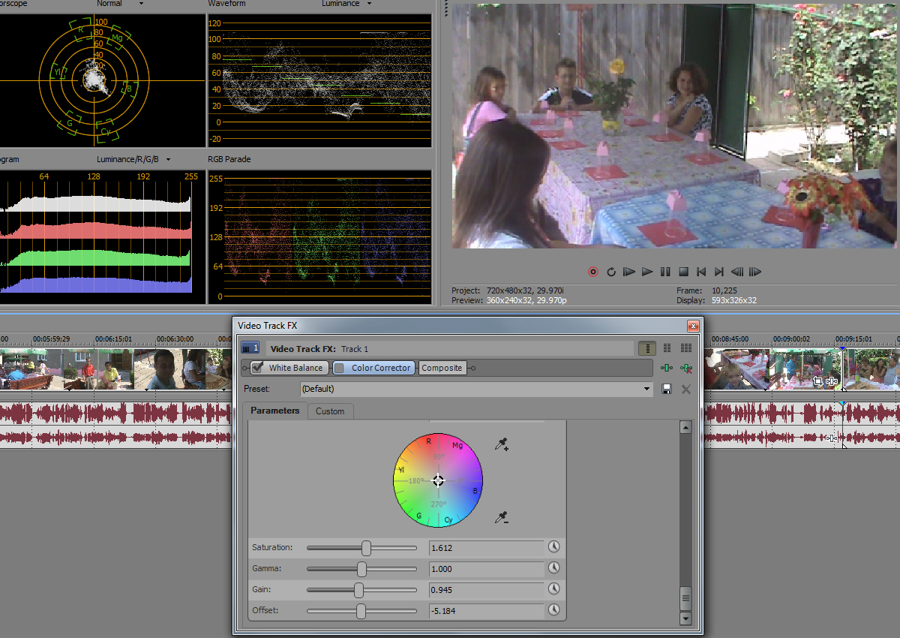Click the Gain value input field
900x638 pixels.
486,589
